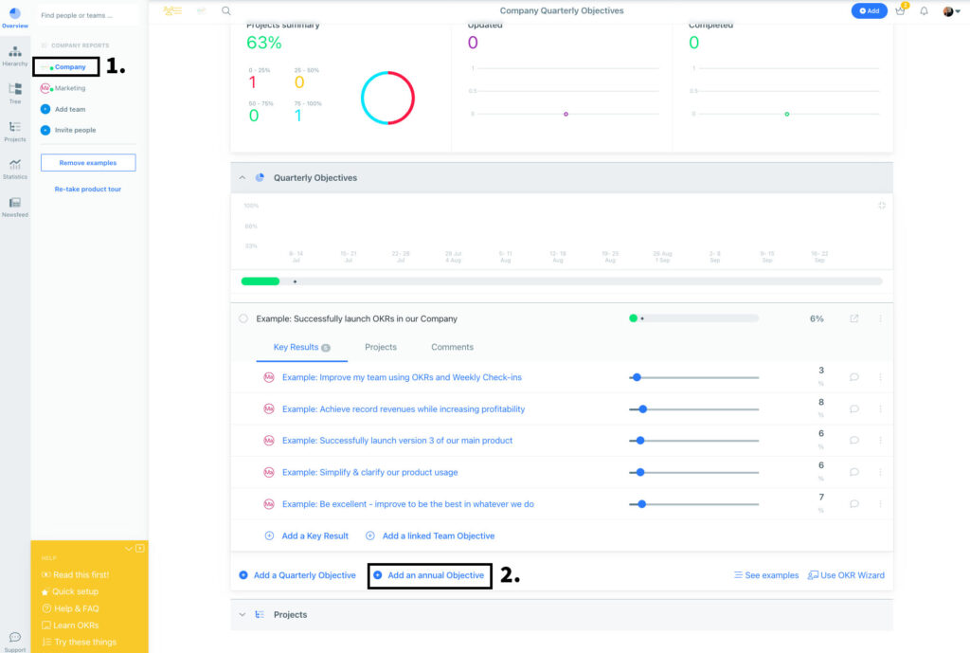Click the search magnifier icon in top bar
Viewport: 970px width, 653px height.
(226, 10)
